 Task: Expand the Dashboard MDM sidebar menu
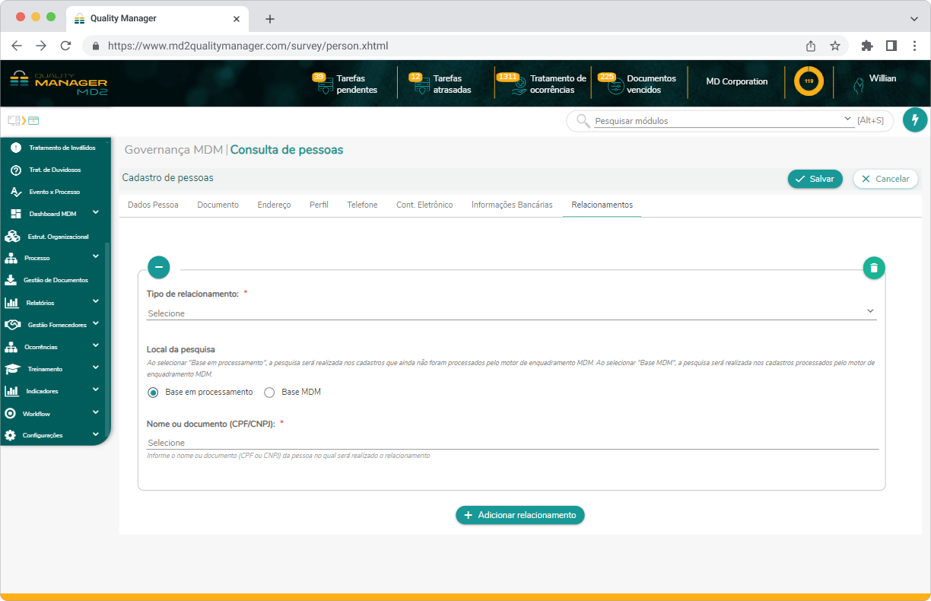[x=96, y=213]
